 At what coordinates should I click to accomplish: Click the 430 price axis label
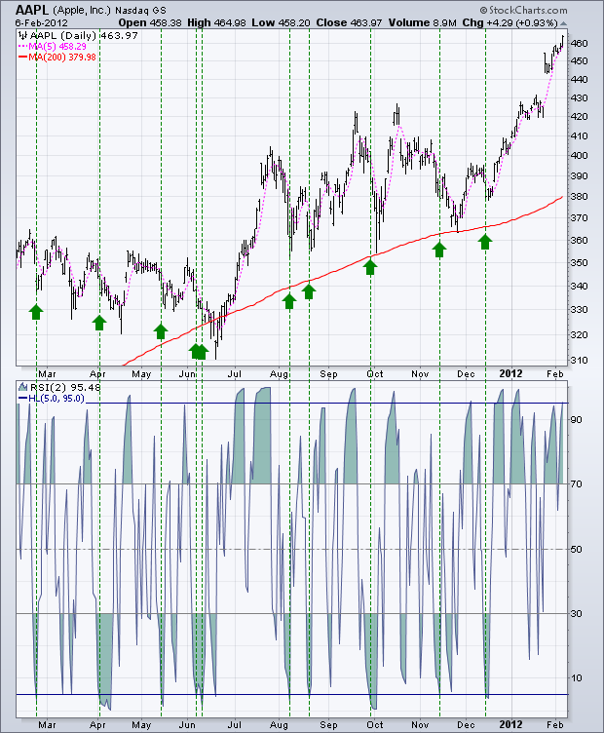pos(580,98)
